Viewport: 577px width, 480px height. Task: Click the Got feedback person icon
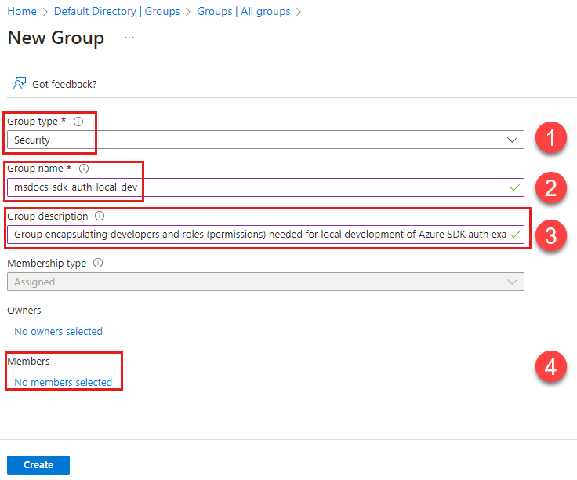[x=20, y=83]
